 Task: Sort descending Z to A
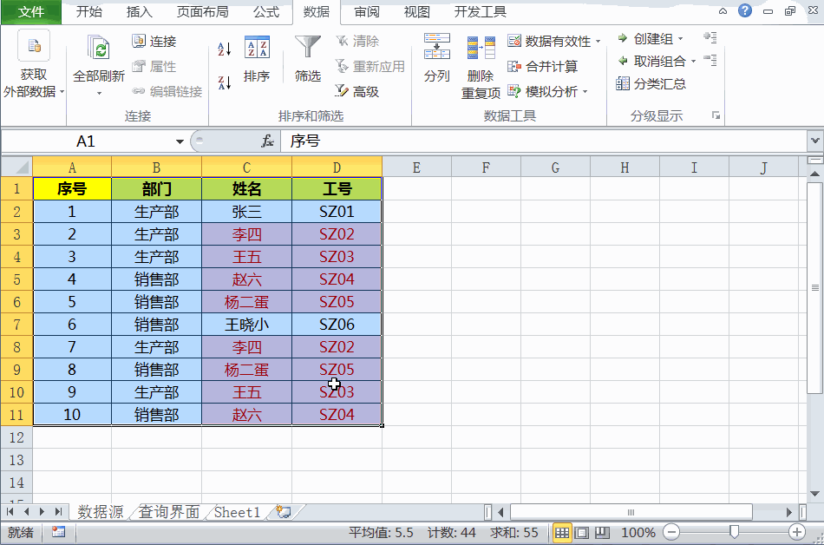pyautogui.click(x=225, y=82)
